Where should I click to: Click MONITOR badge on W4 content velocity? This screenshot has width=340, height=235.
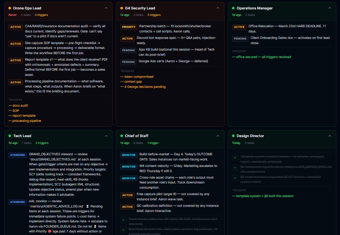pyautogui.click(x=129, y=167)
